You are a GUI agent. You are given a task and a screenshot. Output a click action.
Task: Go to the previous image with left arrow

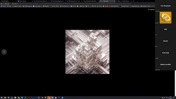pyautogui.click(x=4, y=52)
